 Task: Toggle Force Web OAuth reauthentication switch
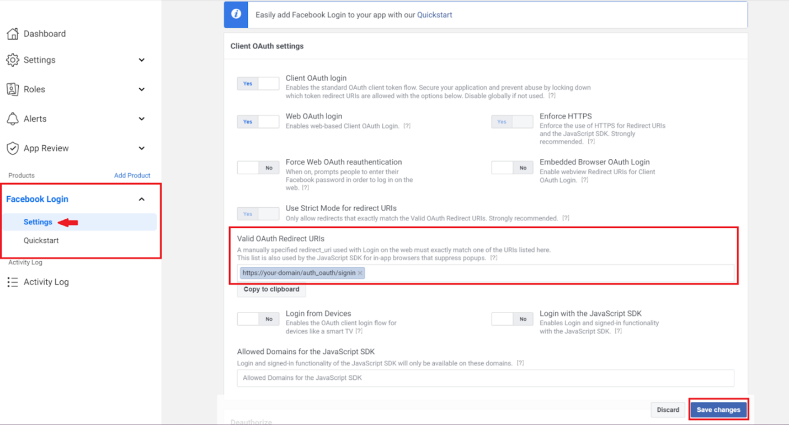tap(258, 168)
